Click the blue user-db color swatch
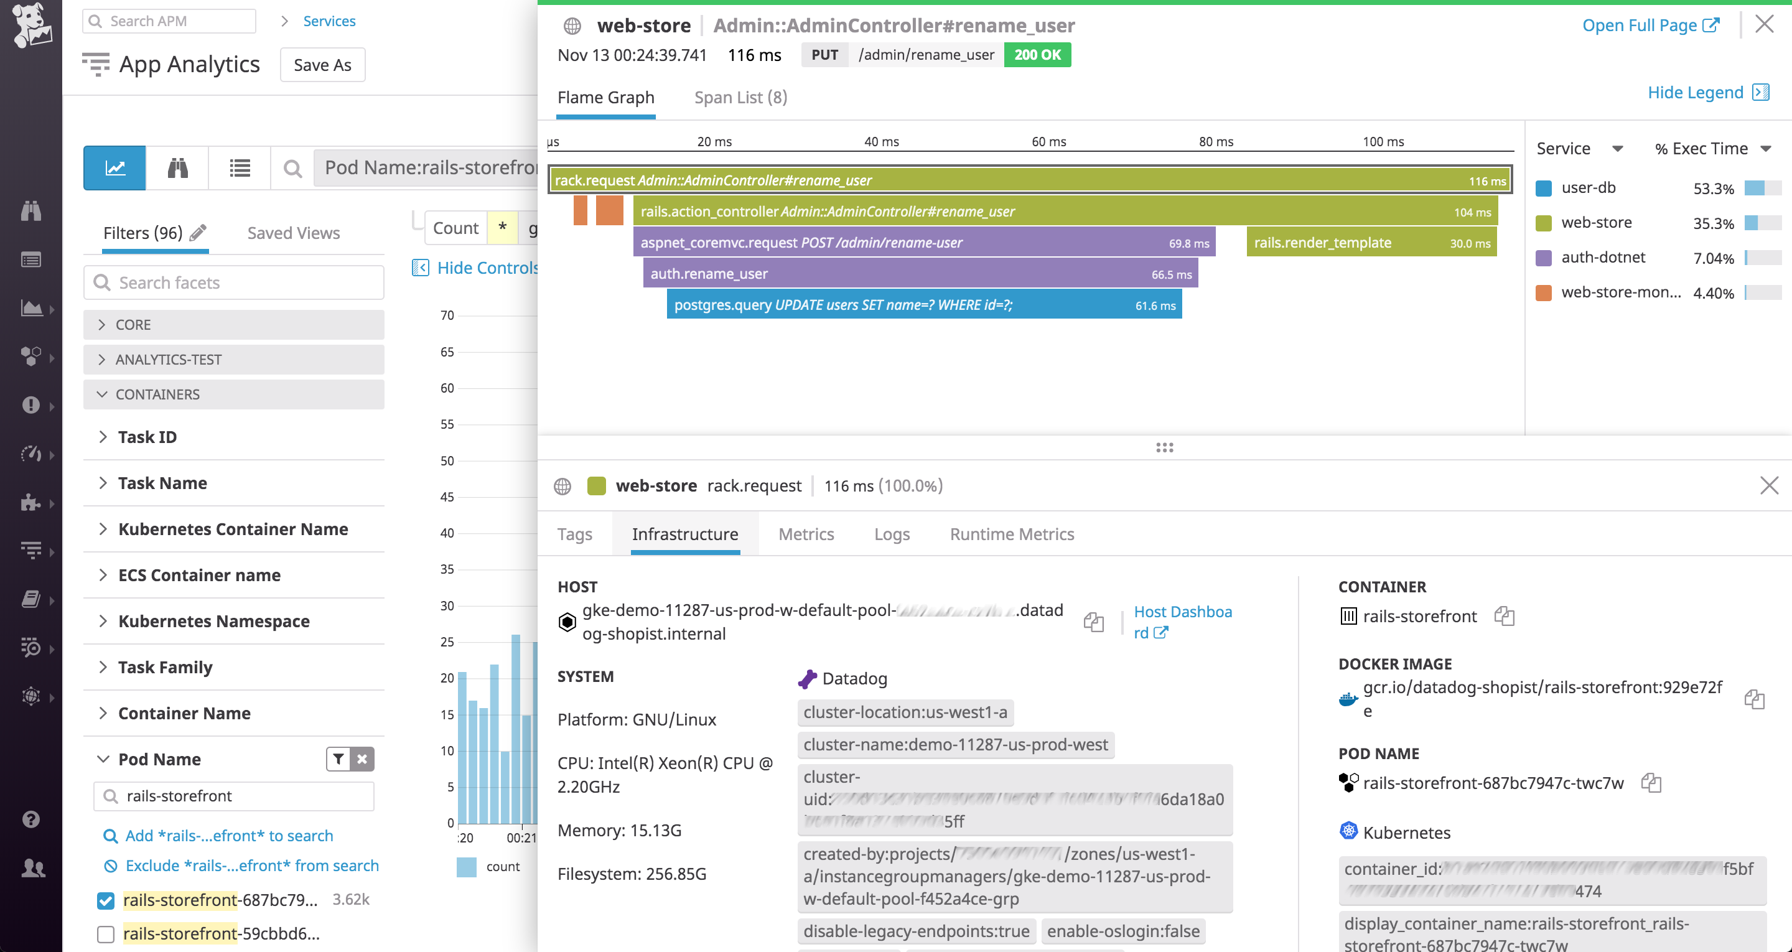Image resolution: width=1792 pixels, height=952 pixels. (1543, 187)
